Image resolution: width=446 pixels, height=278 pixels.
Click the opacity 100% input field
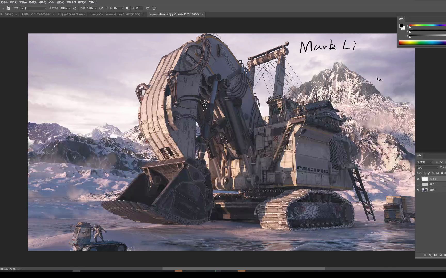(64, 8)
